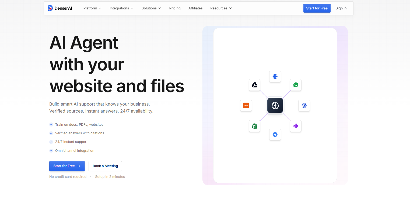Click the checkmark beside Train on docs
This screenshot has height=202, width=410.
(x=51, y=124)
